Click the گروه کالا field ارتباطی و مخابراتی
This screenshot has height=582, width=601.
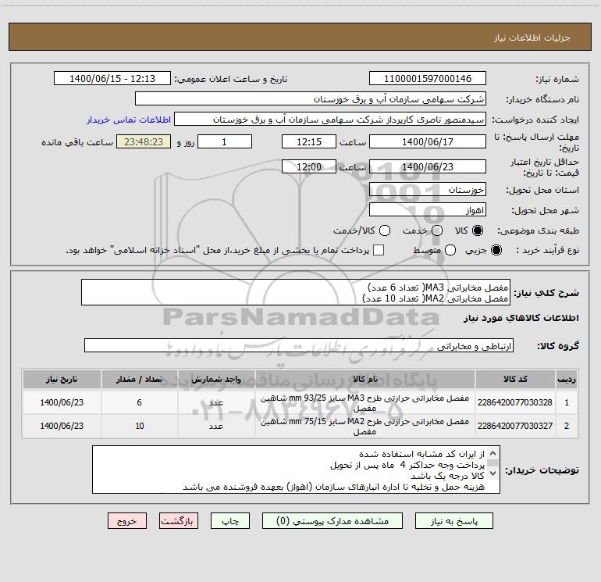(299, 345)
